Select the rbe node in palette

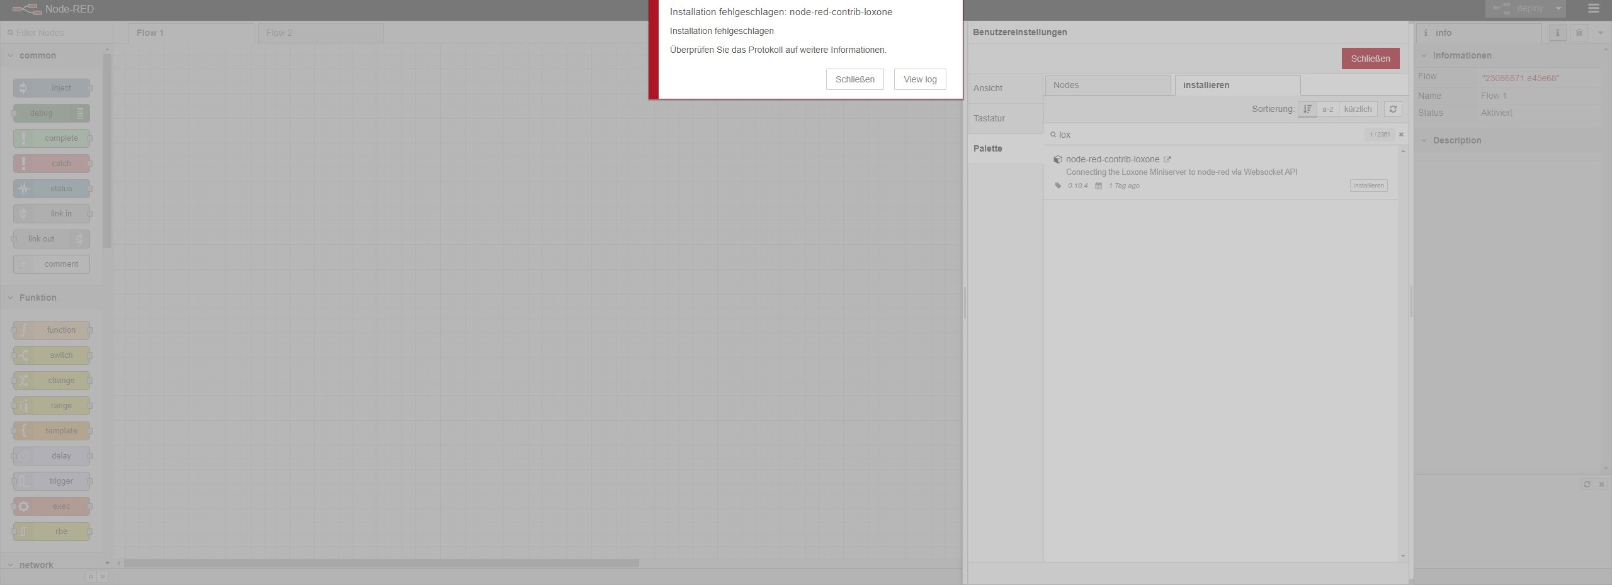tap(52, 532)
